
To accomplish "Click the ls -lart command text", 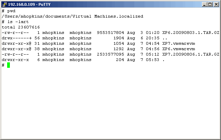I will 17,22.
